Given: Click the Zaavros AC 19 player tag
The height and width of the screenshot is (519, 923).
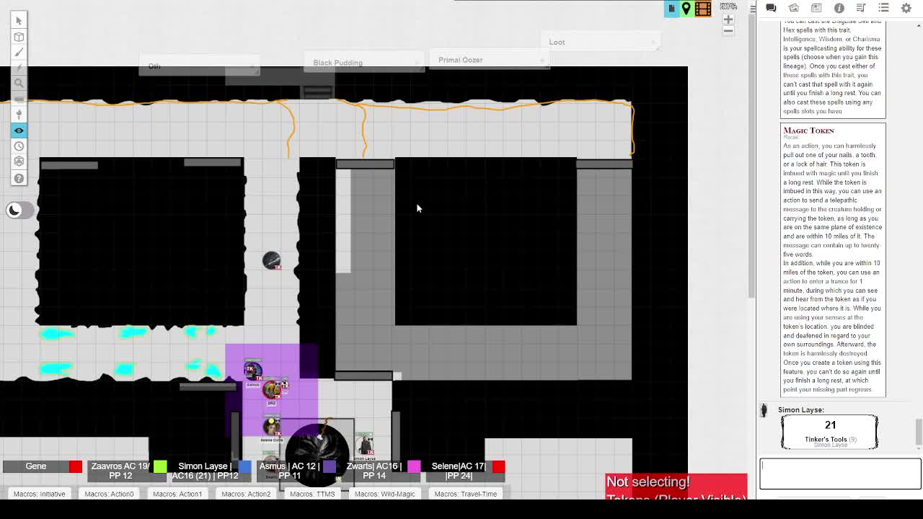Looking at the screenshot, I should (x=120, y=471).
